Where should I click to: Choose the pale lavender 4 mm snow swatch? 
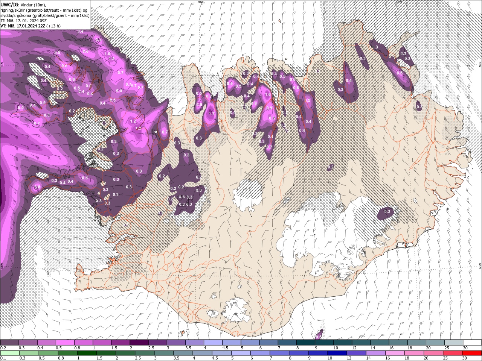click(x=212, y=343)
